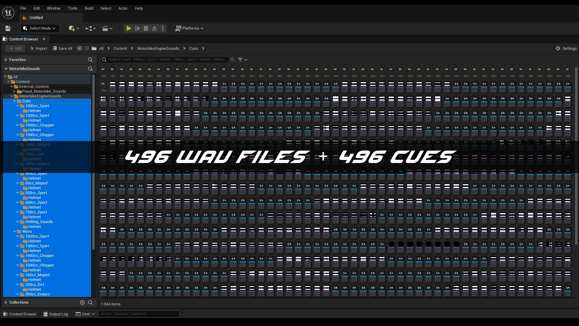Click the save search icon beside search field

233,60
